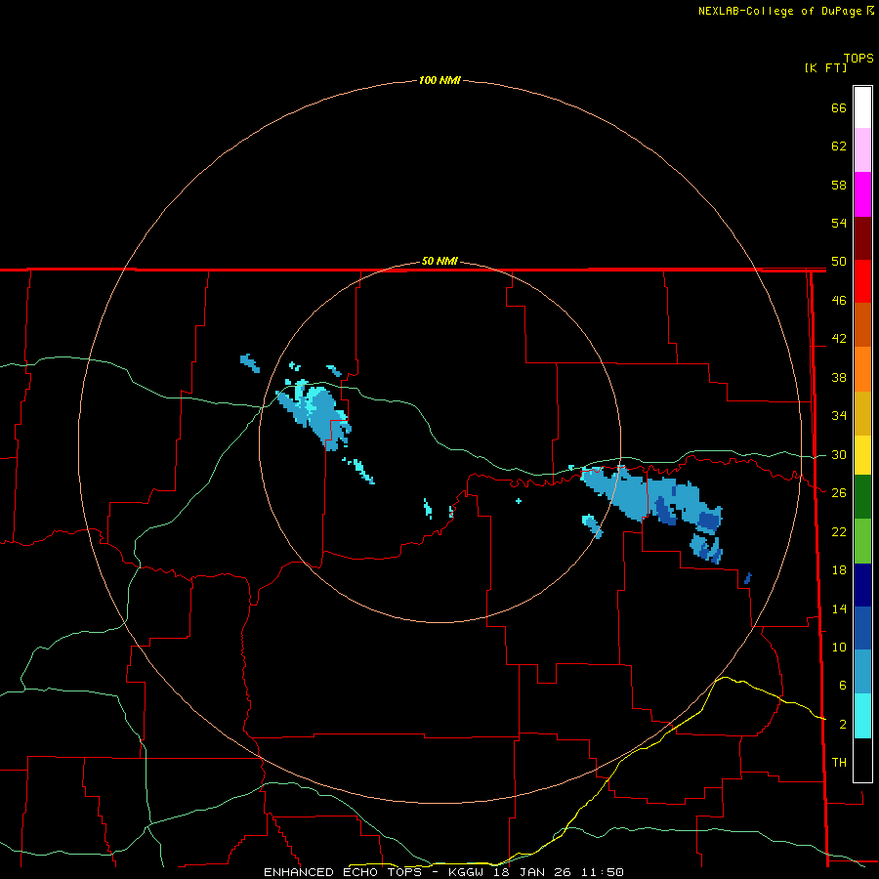
Task: Click the legend value 30
Action: [x=839, y=454]
